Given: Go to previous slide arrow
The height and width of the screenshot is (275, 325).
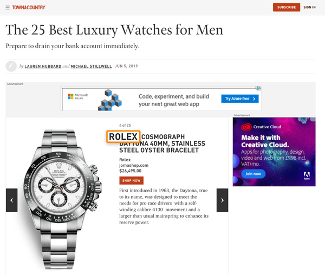Looking at the screenshot, I should coord(11,200).
